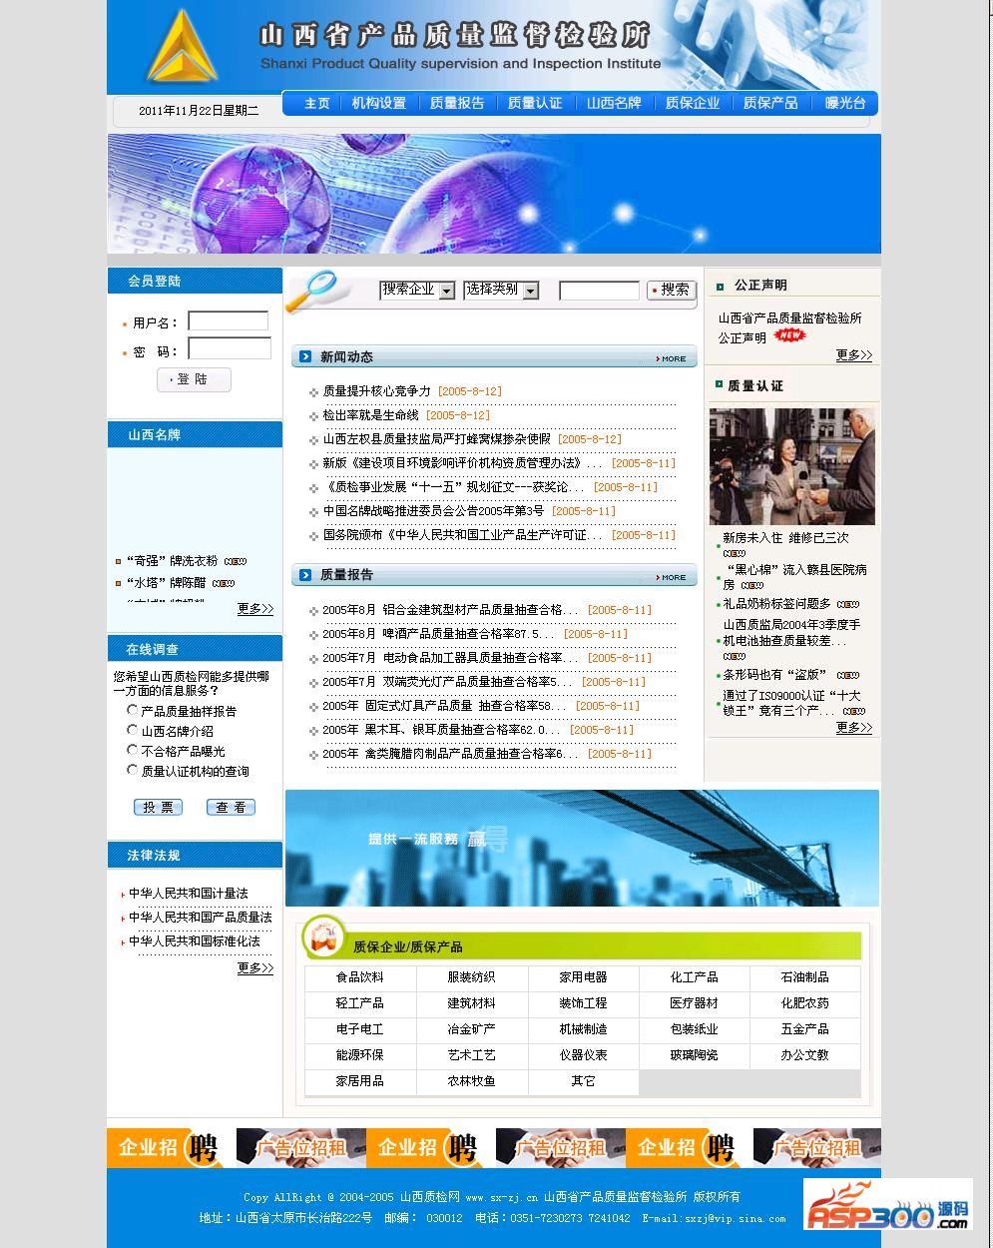Viewport: 993px width, 1248px height.
Task: Open 质保企业 navigation item
Action: click(693, 103)
